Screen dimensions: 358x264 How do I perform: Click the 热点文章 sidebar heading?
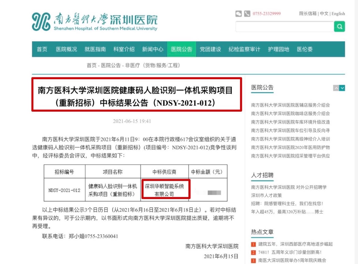262,232
